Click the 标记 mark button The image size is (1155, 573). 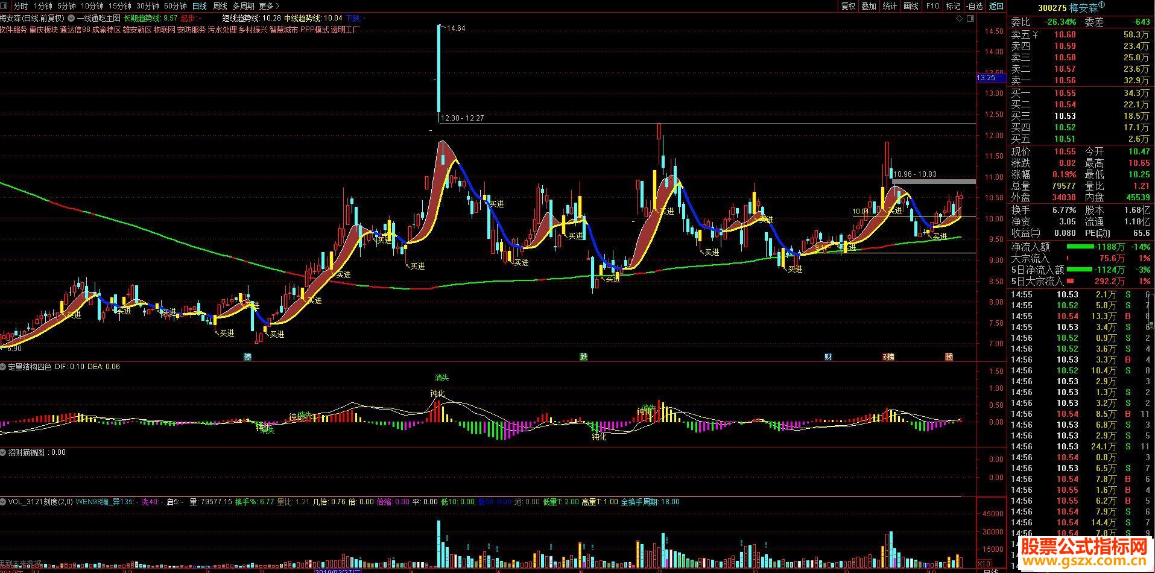click(x=954, y=6)
